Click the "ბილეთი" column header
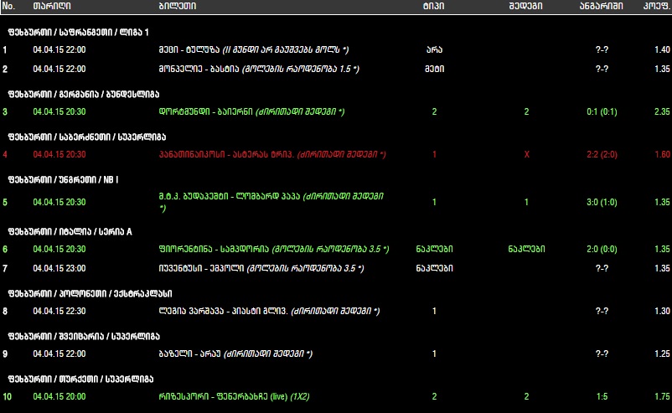 tap(178, 6)
